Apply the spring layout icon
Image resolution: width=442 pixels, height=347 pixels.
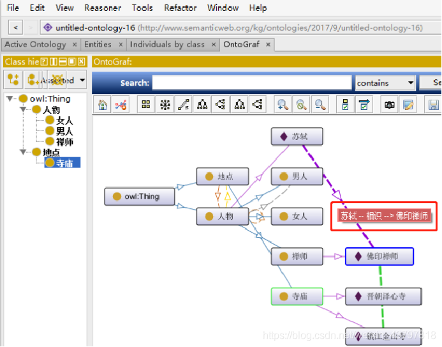[184, 105]
